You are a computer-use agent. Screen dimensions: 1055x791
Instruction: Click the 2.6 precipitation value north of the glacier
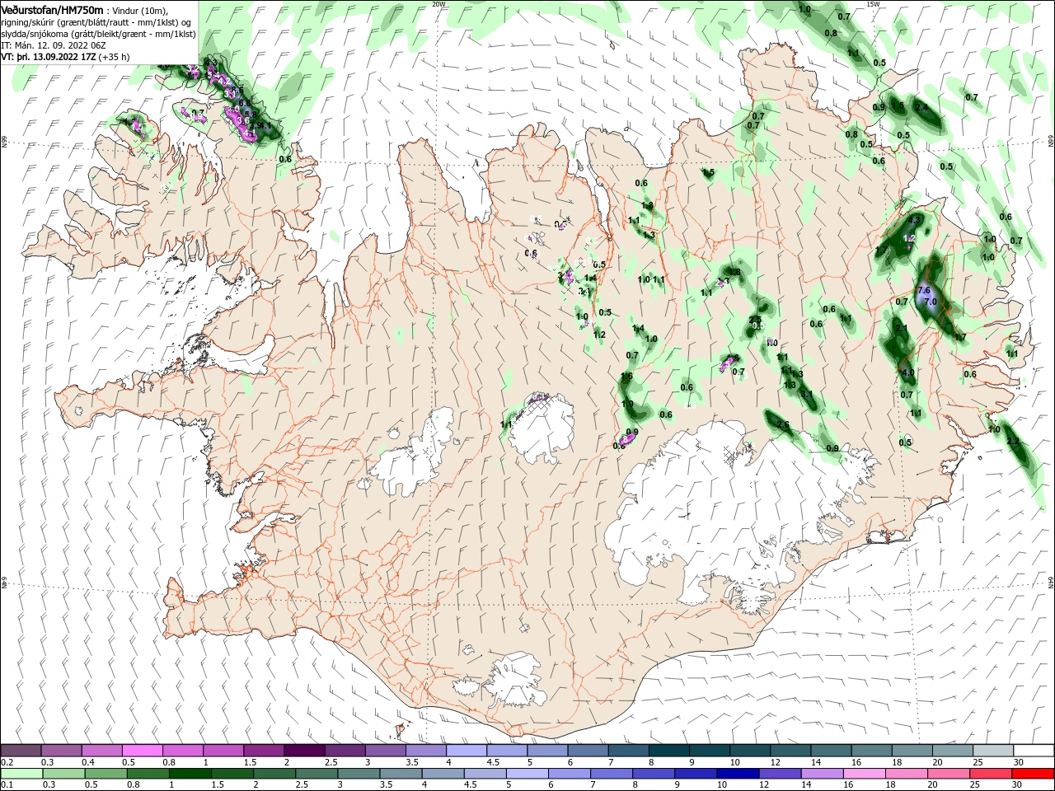tap(783, 425)
